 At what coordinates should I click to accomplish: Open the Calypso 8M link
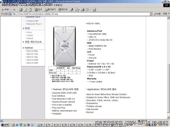[33, 21]
